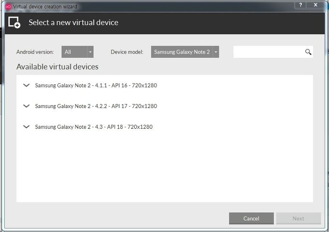Expand the Galaxy Note 2 4.2.2 chevron

[27, 106]
